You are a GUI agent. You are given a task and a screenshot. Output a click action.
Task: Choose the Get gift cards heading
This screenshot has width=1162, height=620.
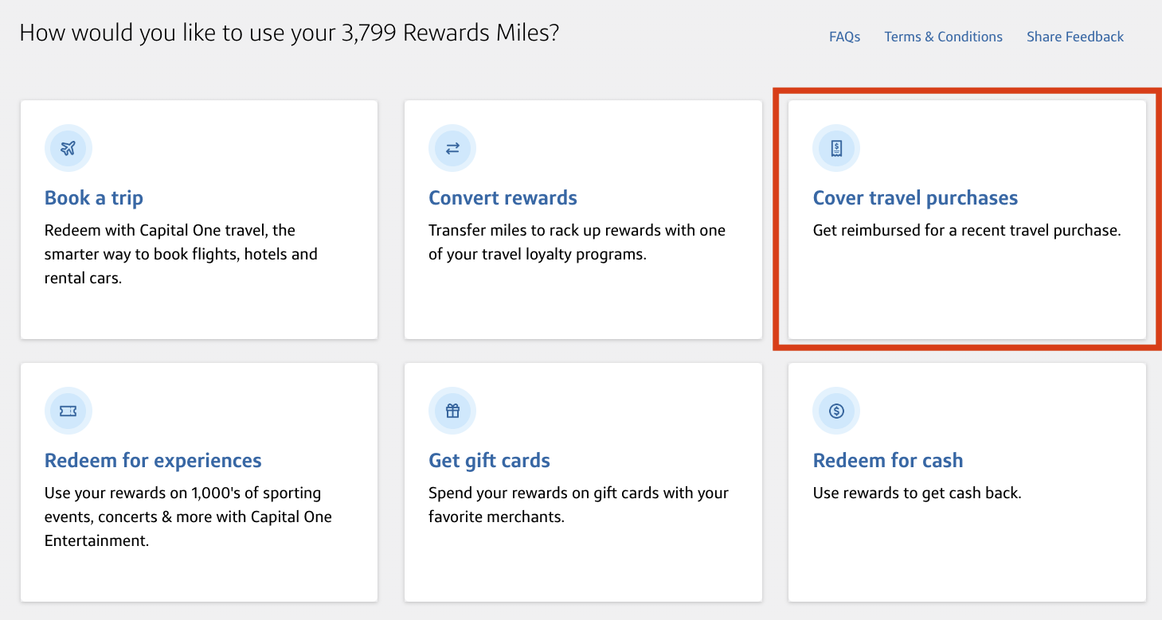click(489, 460)
